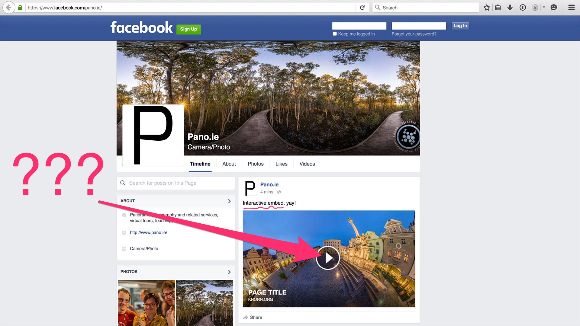Click the Facebook logo
Image resolution: width=580 pixels, height=326 pixels.
(142, 27)
